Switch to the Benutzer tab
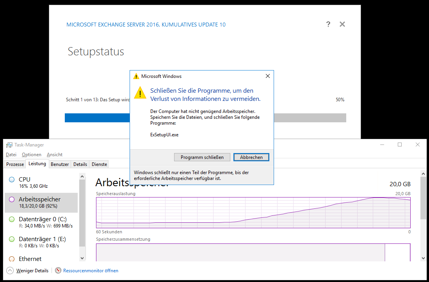 point(60,164)
